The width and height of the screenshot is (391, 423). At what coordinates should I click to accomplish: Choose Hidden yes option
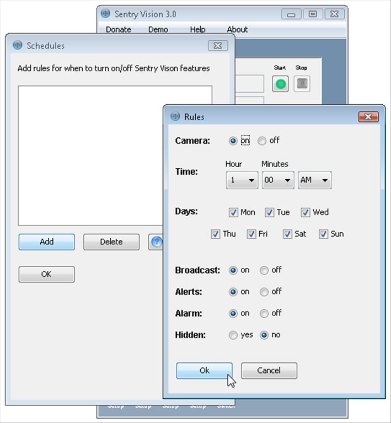(x=233, y=335)
